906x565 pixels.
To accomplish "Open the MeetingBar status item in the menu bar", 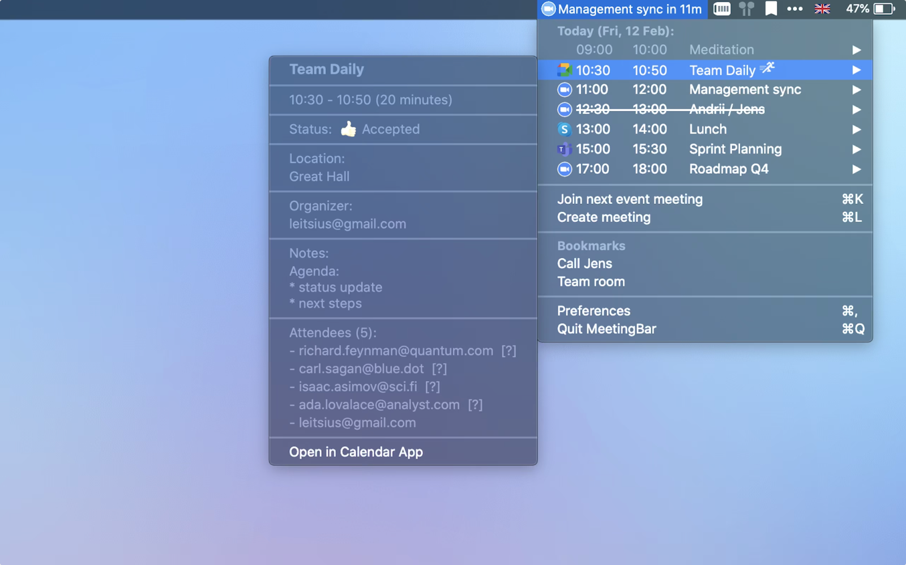I will (x=622, y=9).
